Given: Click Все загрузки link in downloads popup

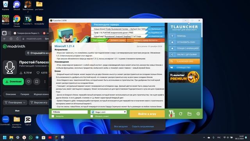Looking at the screenshot, I should coord(121,127).
